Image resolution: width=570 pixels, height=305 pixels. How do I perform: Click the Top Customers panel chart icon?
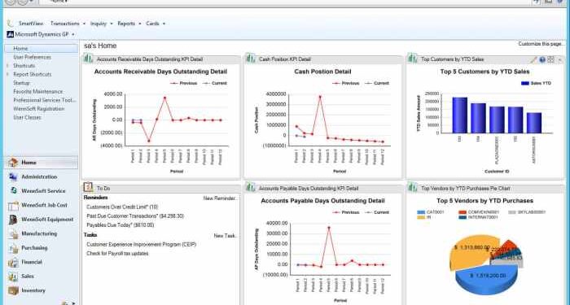tap(413, 59)
